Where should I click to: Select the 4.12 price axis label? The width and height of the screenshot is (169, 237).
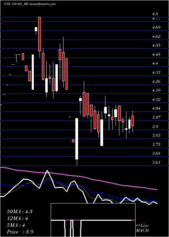[x=156, y=100]
